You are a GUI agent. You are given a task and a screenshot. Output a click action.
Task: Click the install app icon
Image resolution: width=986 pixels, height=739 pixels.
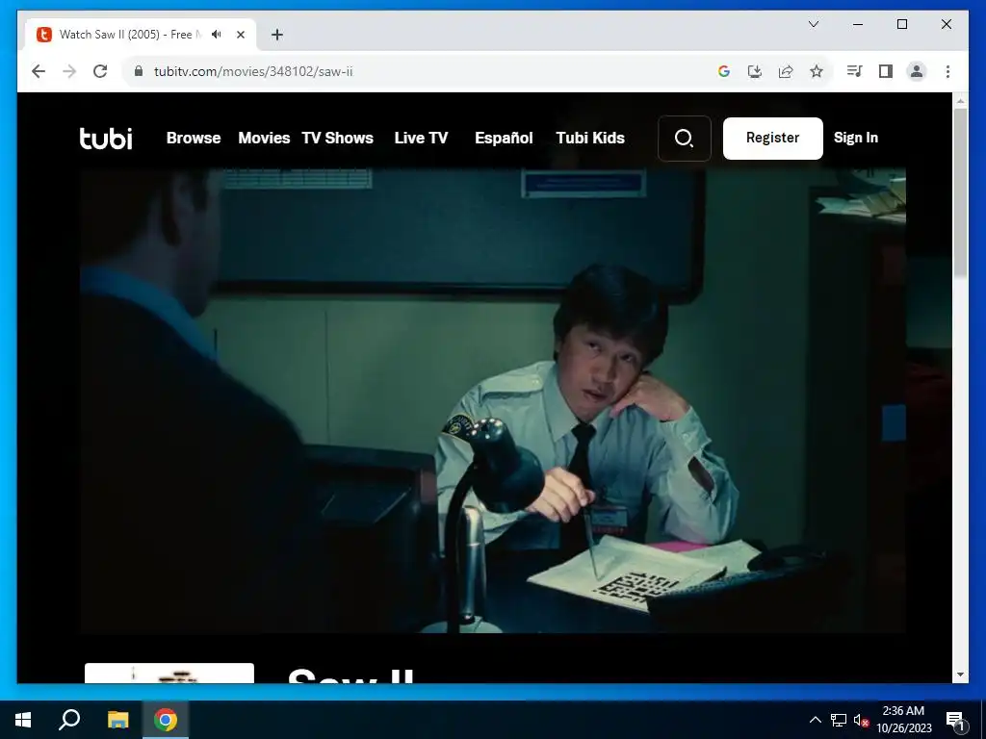point(755,71)
